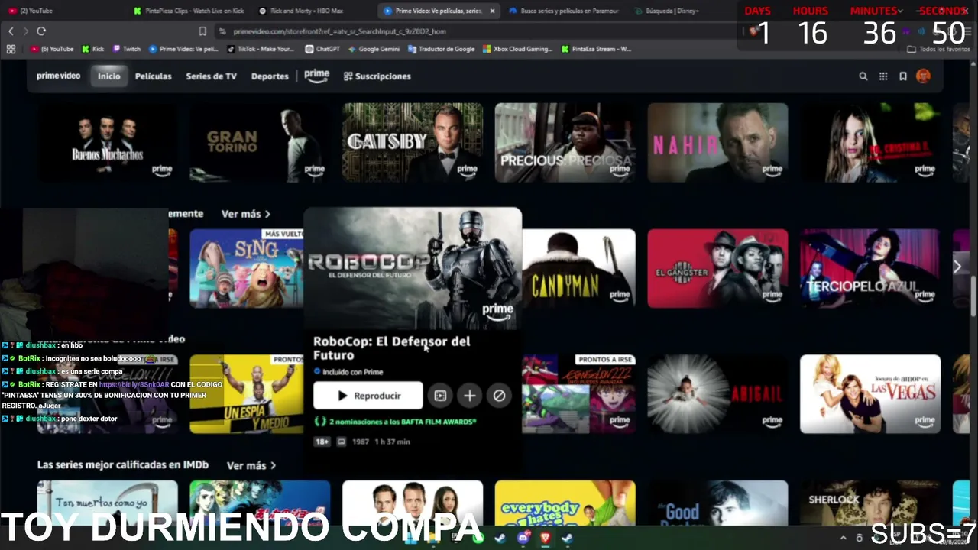Open the Un Espía y Medio card

click(246, 394)
